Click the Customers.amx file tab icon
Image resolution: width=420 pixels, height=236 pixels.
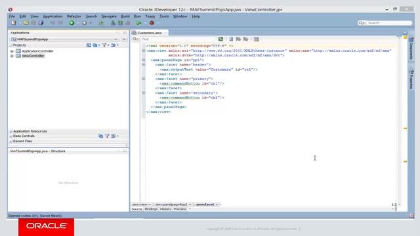[134, 33]
